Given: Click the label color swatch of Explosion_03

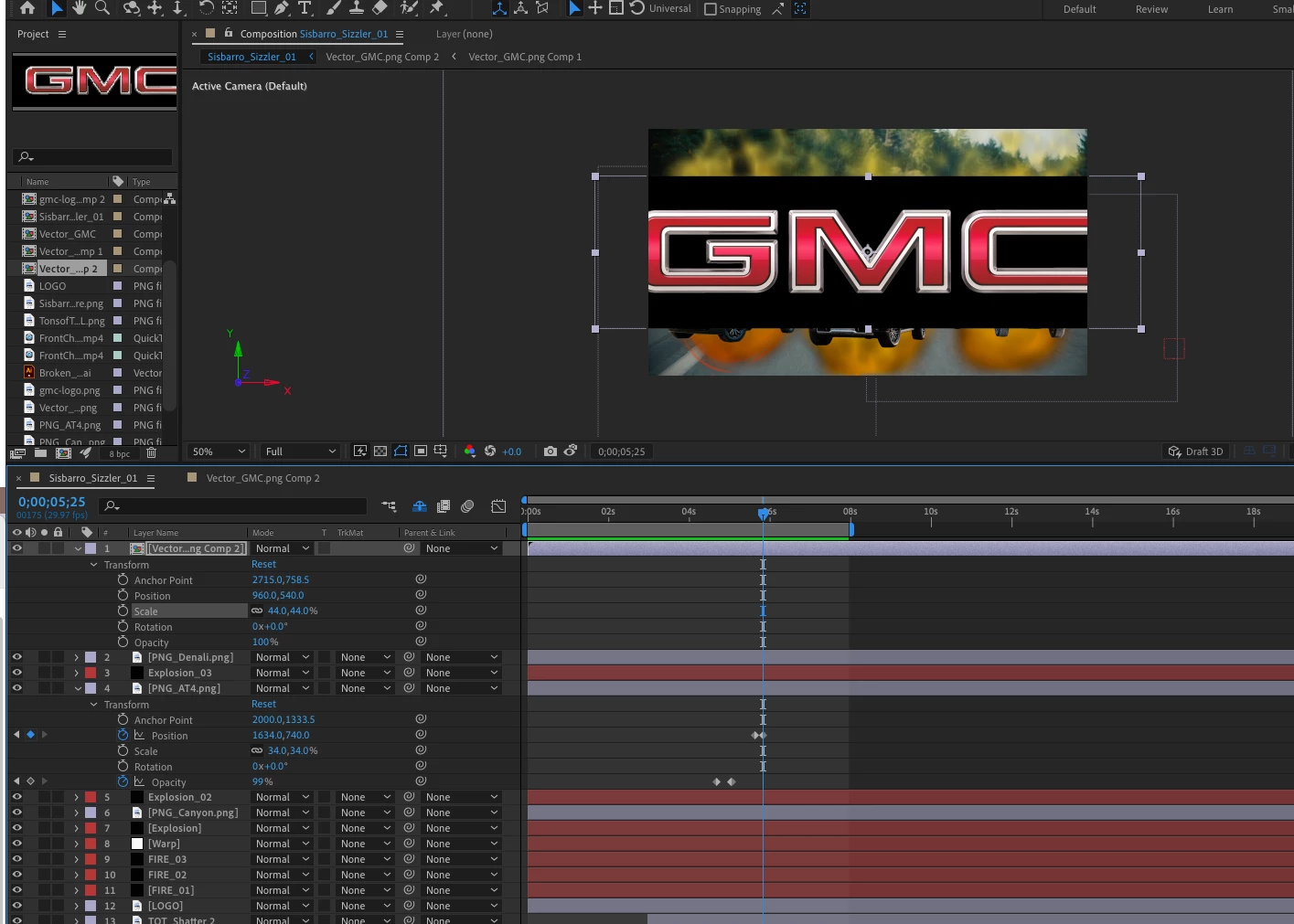Looking at the screenshot, I should pyautogui.click(x=91, y=673).
